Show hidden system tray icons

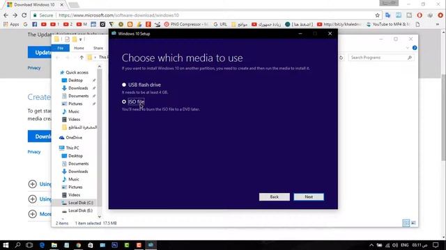pos(371,245)
